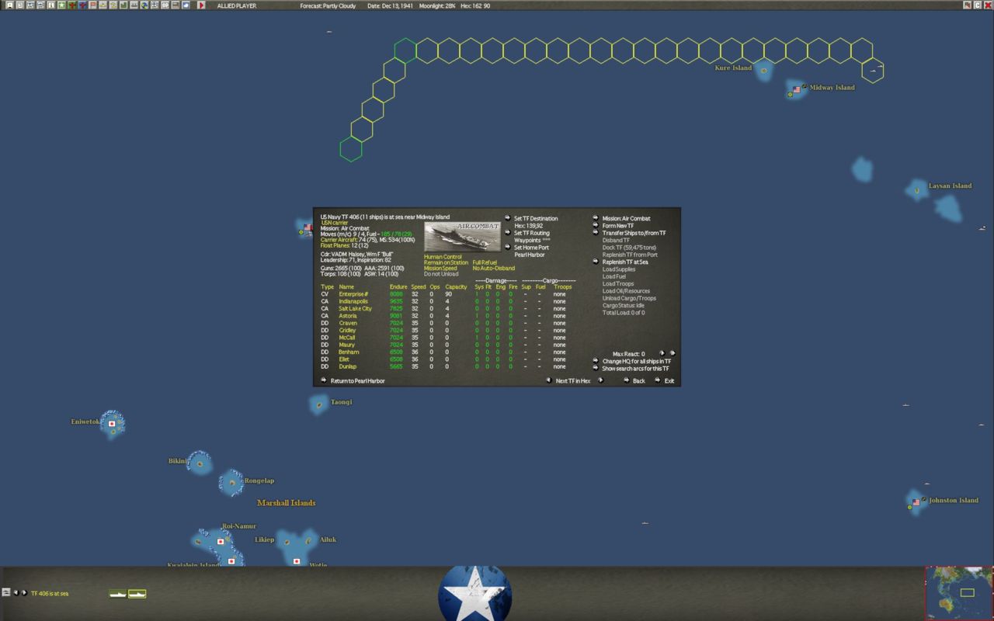994x621 pixels.
Task: Open destroyer Craven details
Action: coord(348,323)
